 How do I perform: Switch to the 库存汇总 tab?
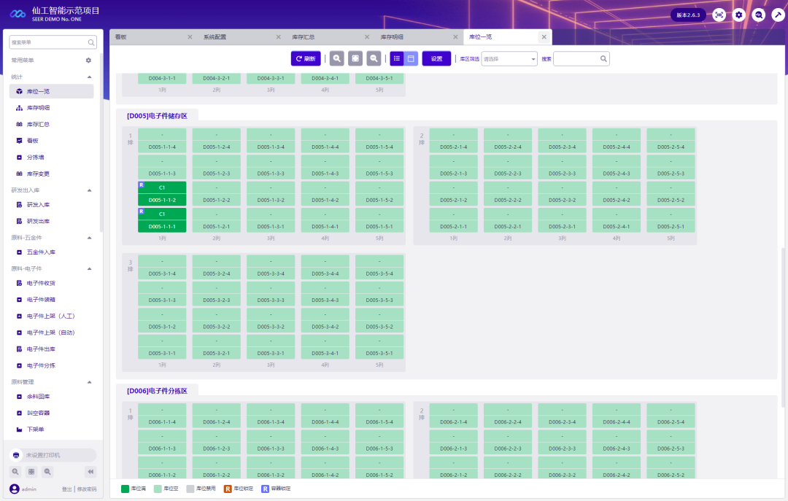[x=303, y=36]
